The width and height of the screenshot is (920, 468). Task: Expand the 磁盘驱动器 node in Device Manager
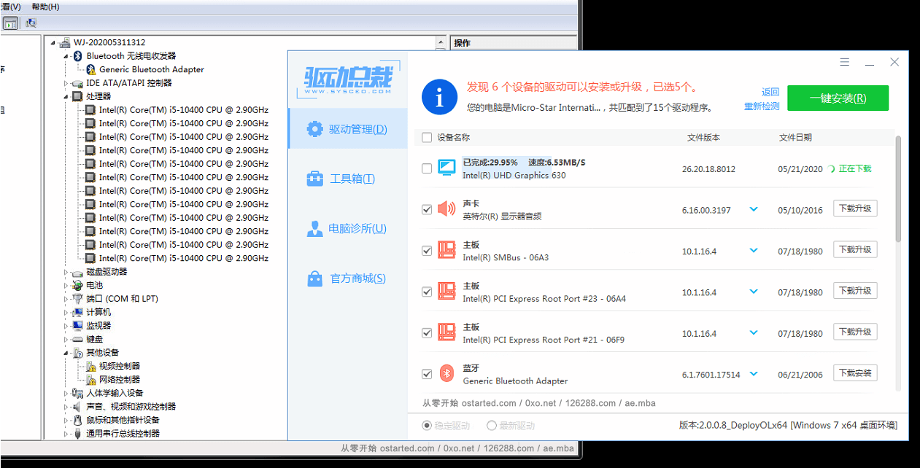67,272
